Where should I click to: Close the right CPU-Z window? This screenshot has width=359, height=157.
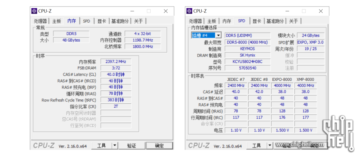click(x=321, y=11)
